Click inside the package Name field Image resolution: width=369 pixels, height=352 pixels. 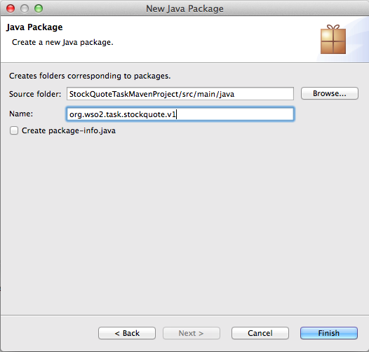(180, 114)
